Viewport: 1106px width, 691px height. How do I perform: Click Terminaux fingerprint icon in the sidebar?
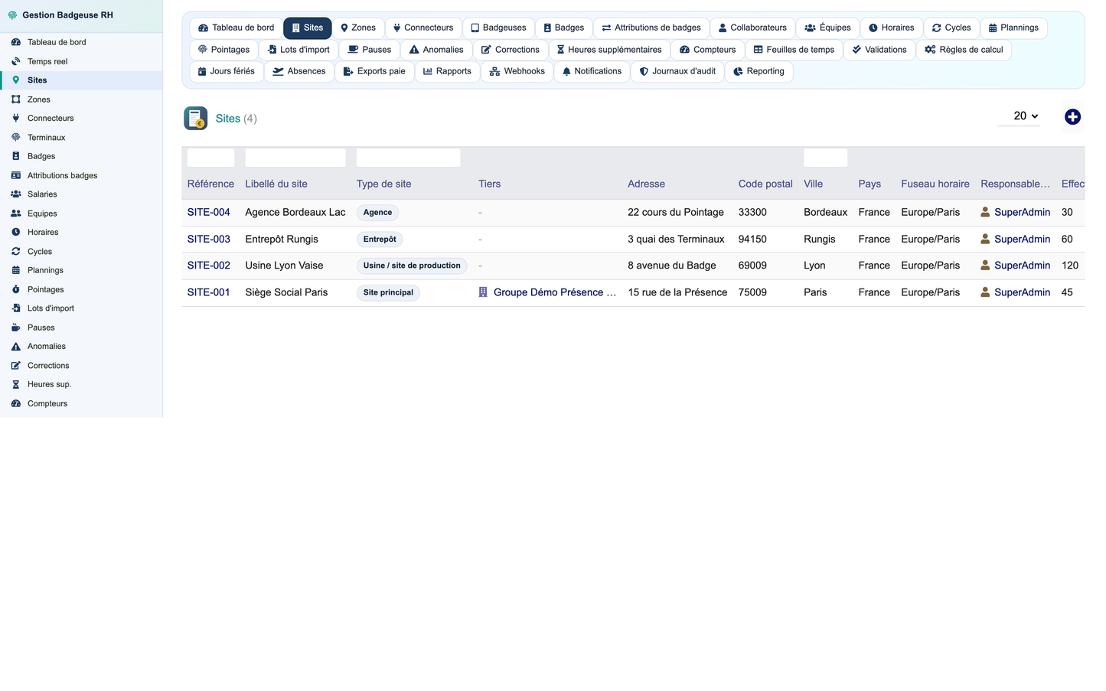point(15,137)
